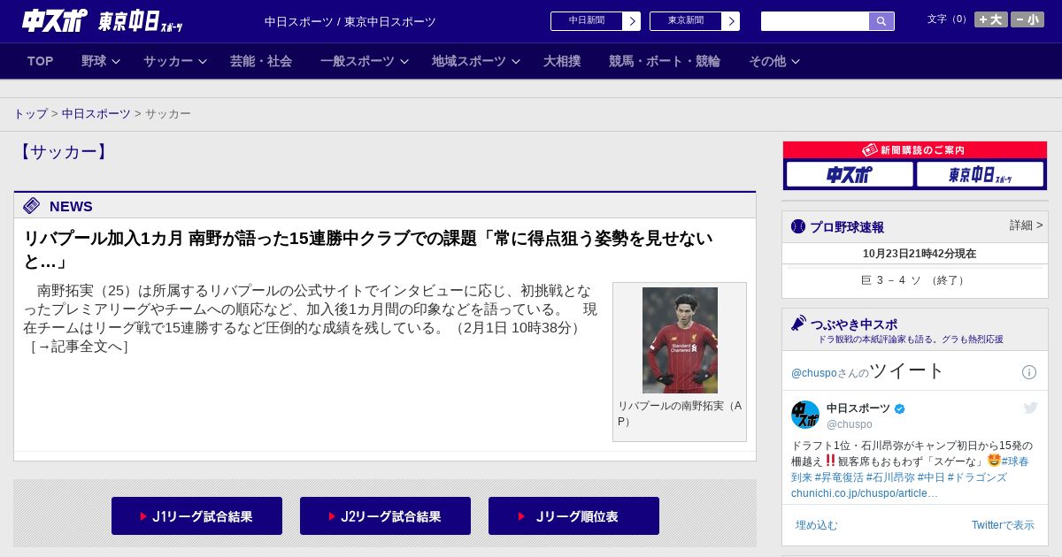Click the NEWS ticket icon
The width and height of the screenshot is (1062, 557).
point(32,206)
